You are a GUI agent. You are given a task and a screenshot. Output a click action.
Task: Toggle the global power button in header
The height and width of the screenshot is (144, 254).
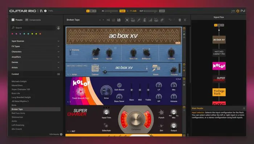238,11
